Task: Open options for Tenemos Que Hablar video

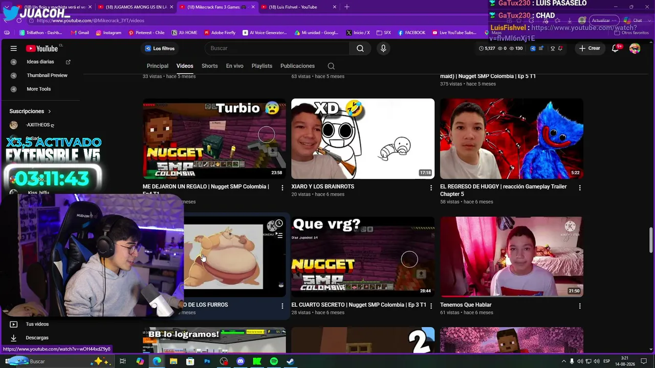Action: pos(580,306)
